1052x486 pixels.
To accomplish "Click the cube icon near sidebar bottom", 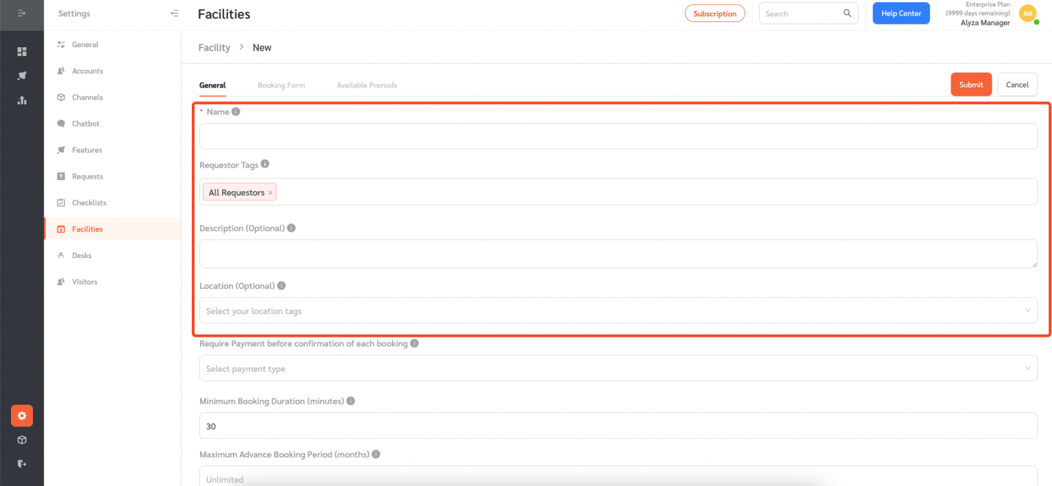I will point(21,440).
